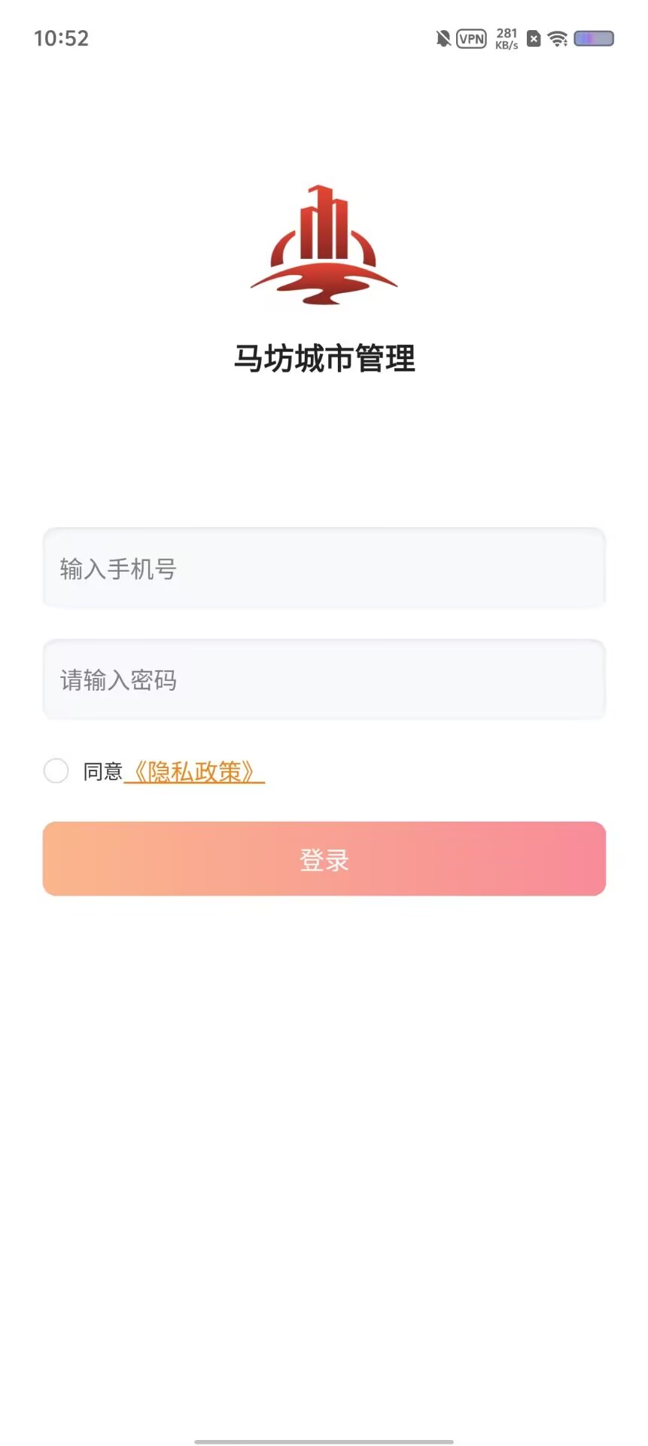Tap the empty status bar area beside the clock
The width and height of the screenshot is (648, 1446).
point(256,38)
